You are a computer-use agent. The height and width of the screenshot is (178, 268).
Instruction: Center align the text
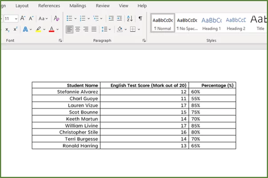[77, 29]
